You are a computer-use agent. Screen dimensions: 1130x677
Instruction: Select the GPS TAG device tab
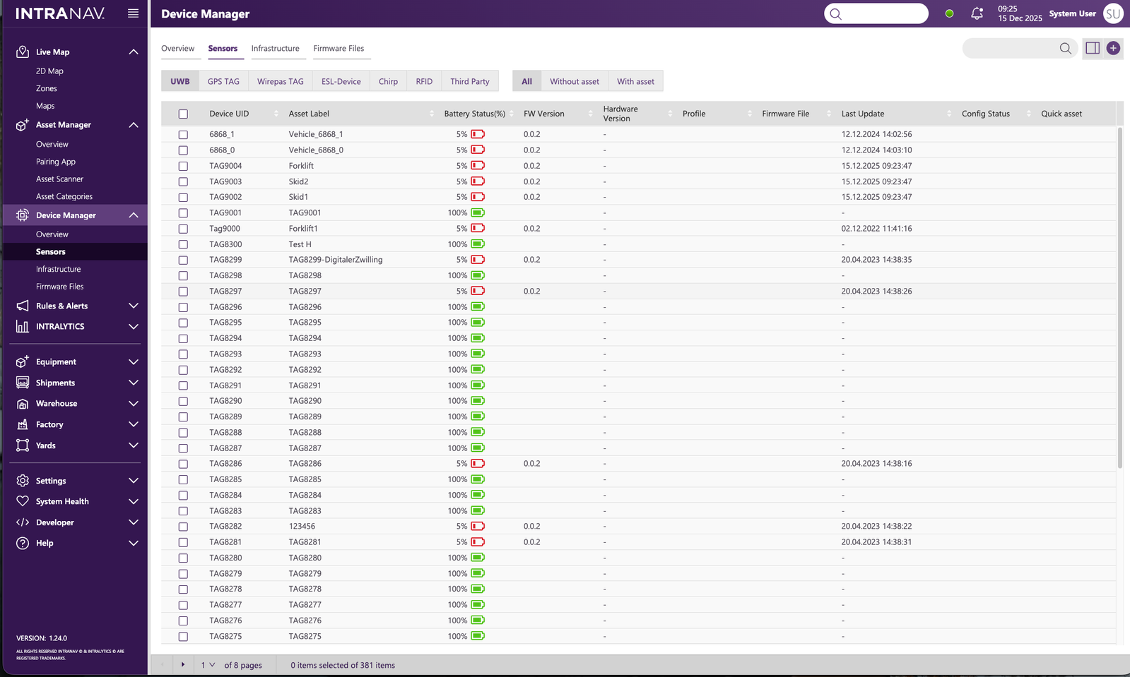(223, 81)
